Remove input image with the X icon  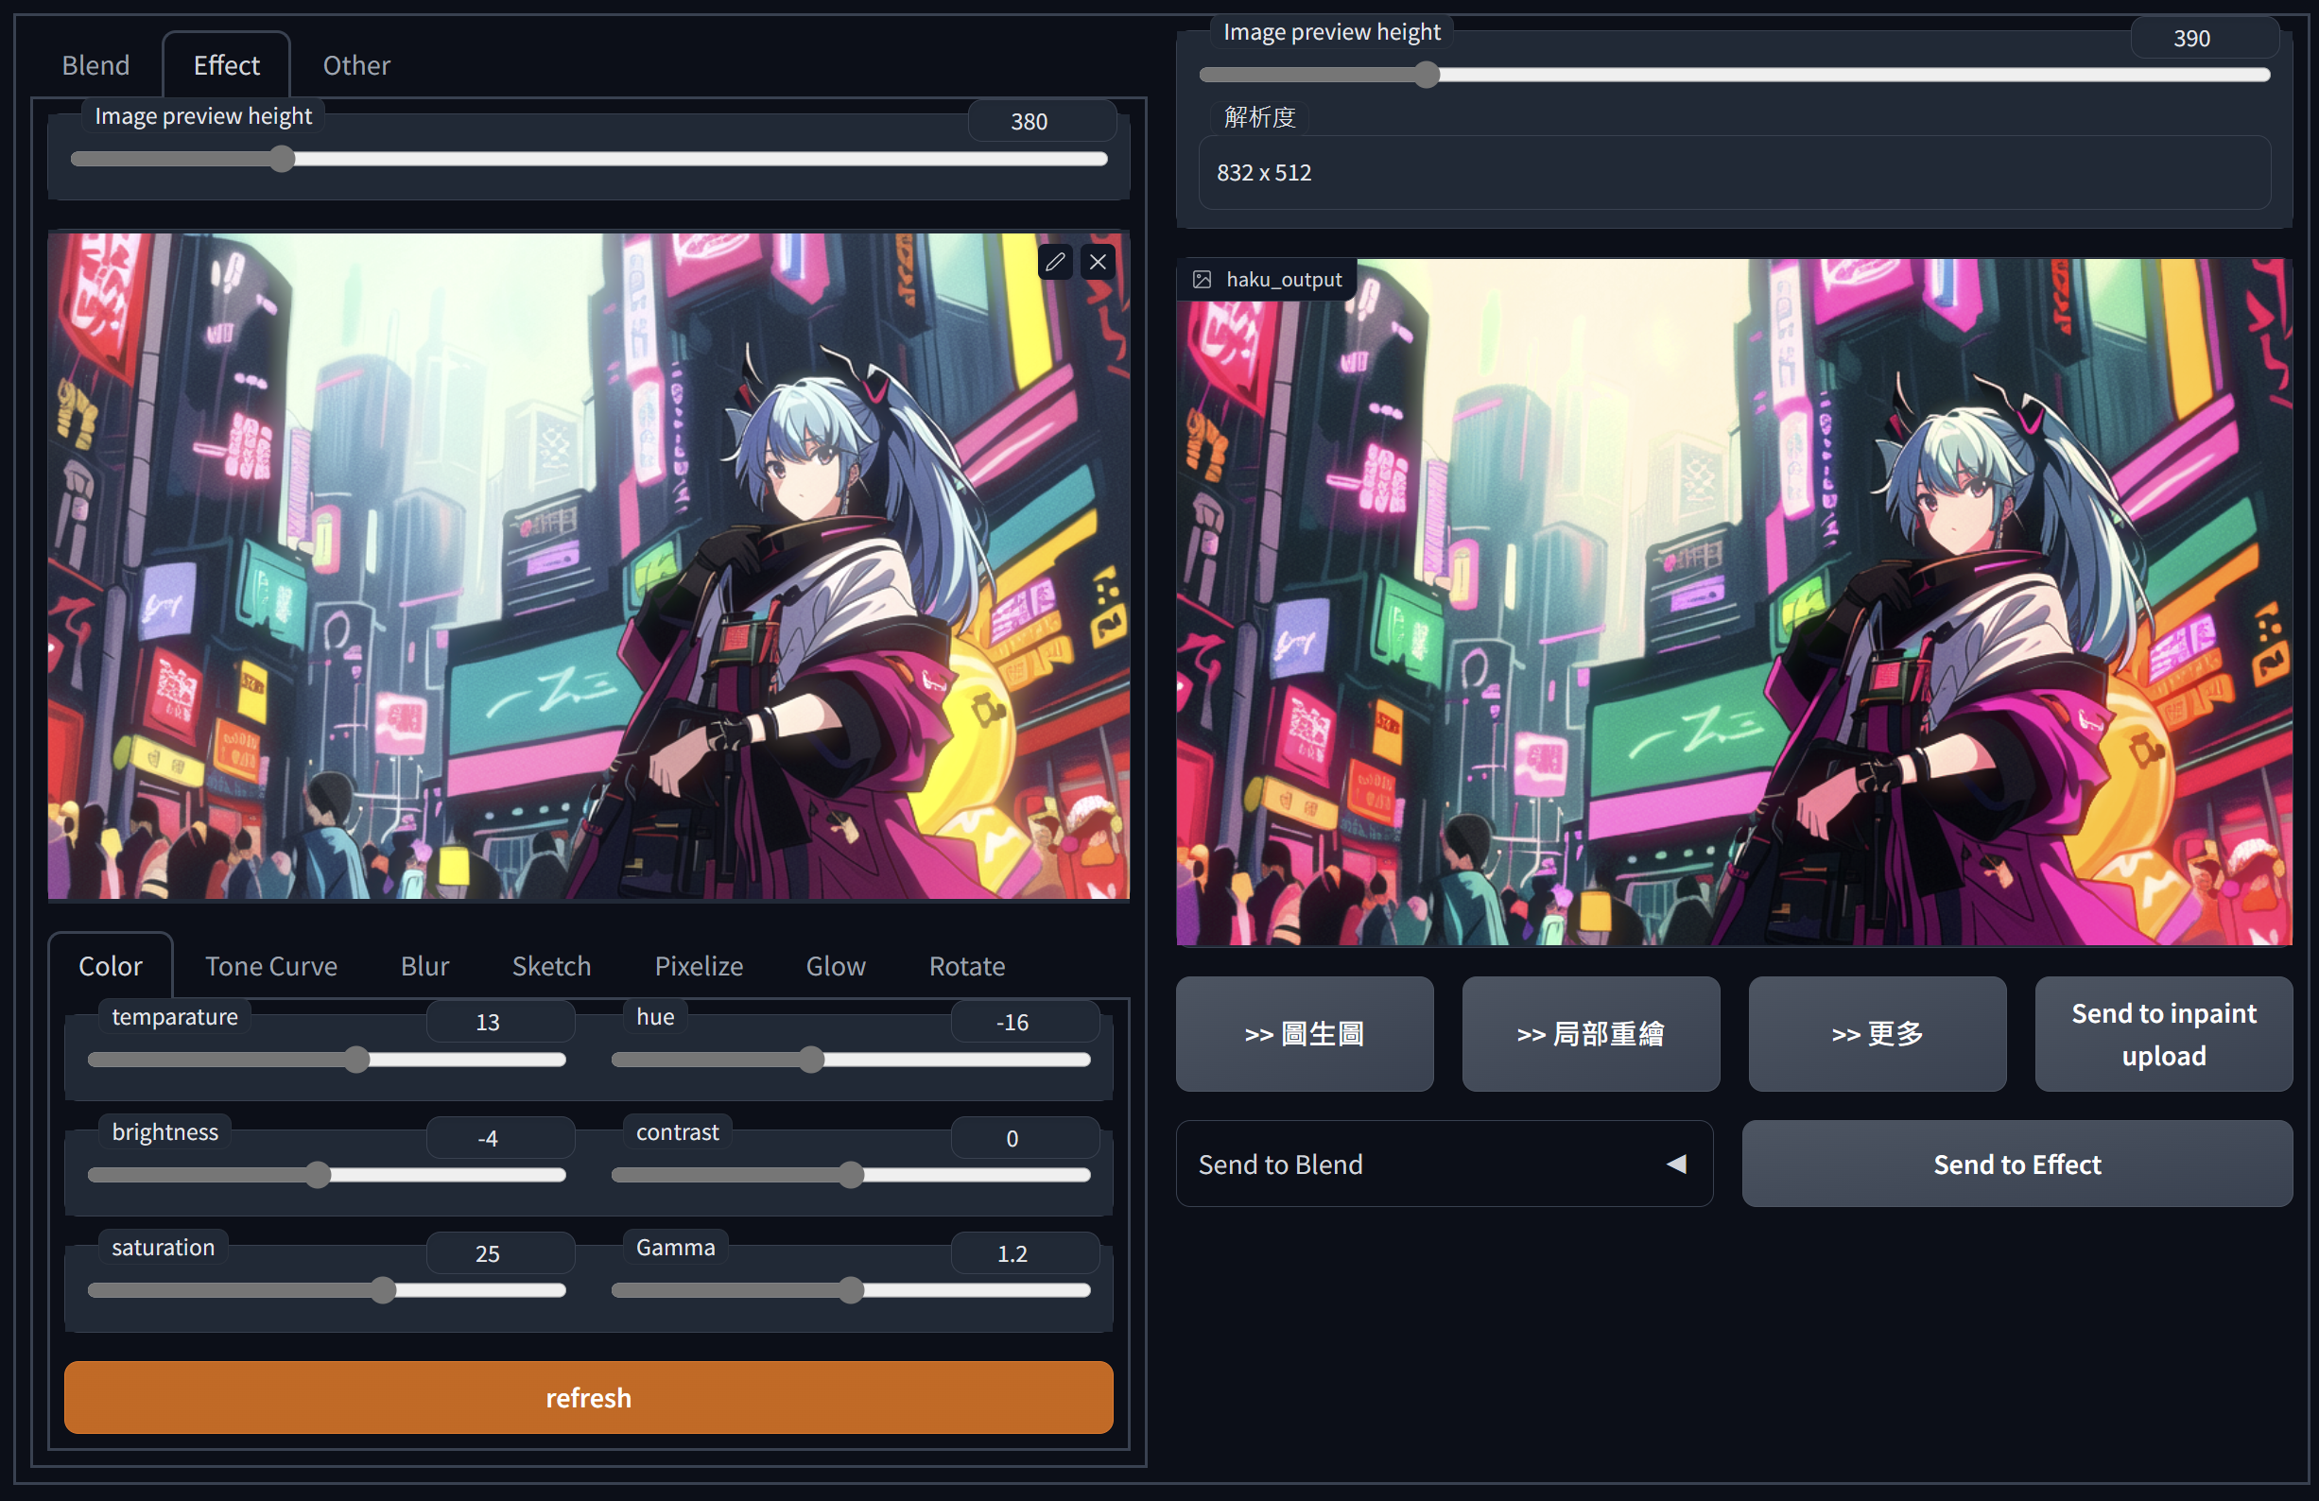[x=1099, y=261]
